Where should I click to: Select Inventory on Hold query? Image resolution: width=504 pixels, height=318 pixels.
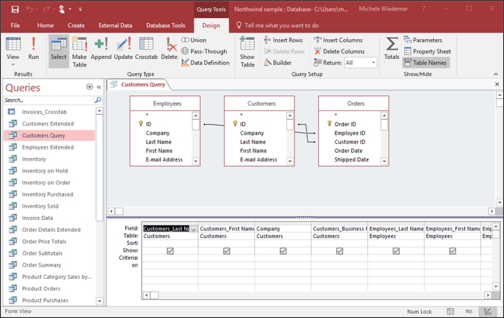45,171
